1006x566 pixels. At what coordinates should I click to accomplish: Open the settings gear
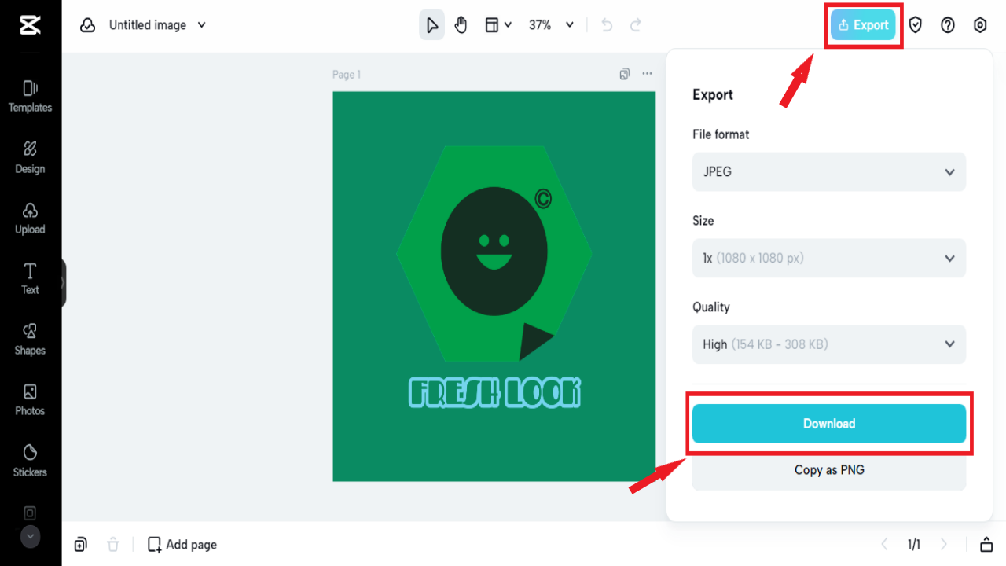click(x=980, y=24)
